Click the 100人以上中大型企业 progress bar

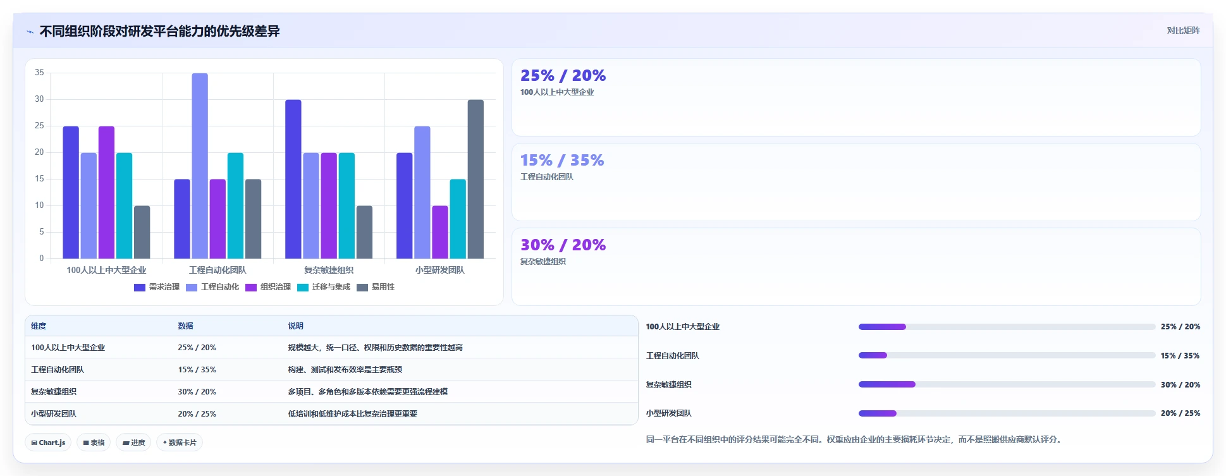pyautogui.click(x=1007, y=327)
